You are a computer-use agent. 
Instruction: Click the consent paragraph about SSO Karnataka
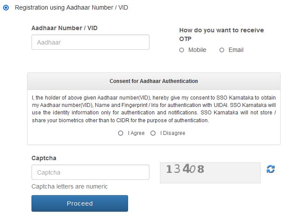pos(154,109)
